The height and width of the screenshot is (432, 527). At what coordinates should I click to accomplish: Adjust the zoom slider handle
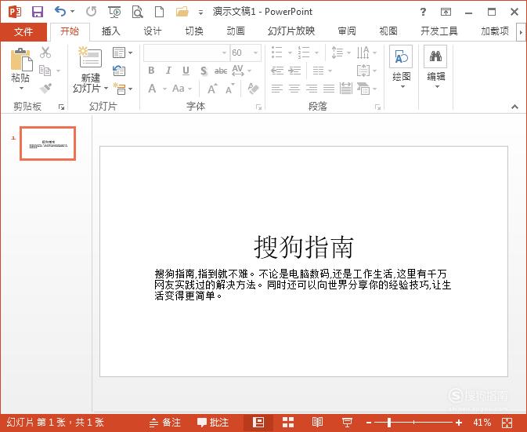click(389, 423)
